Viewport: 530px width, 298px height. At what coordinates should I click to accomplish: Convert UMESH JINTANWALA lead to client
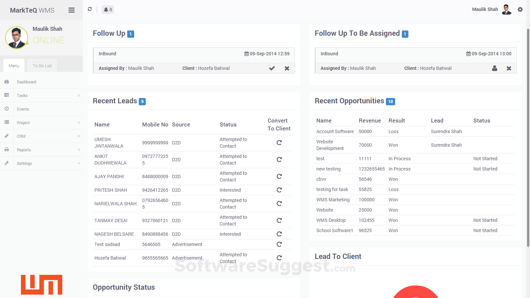click(x=279, y=143)
